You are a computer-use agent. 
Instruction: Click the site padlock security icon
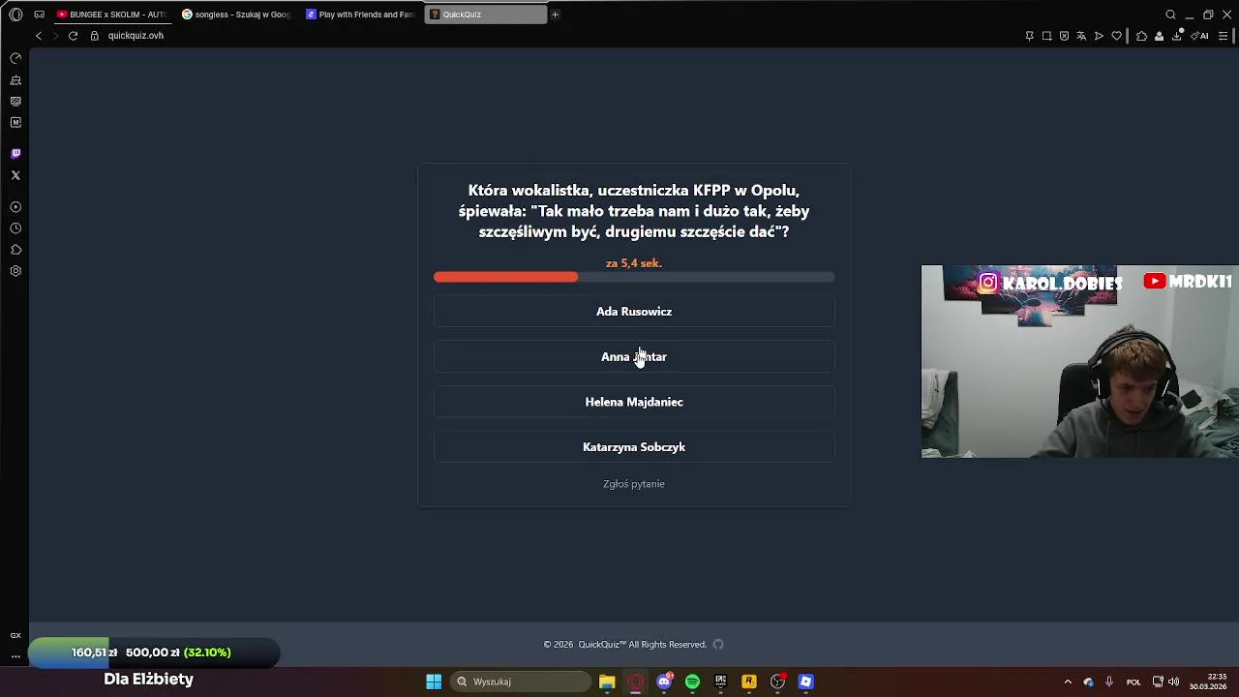[x=95, y=36]
